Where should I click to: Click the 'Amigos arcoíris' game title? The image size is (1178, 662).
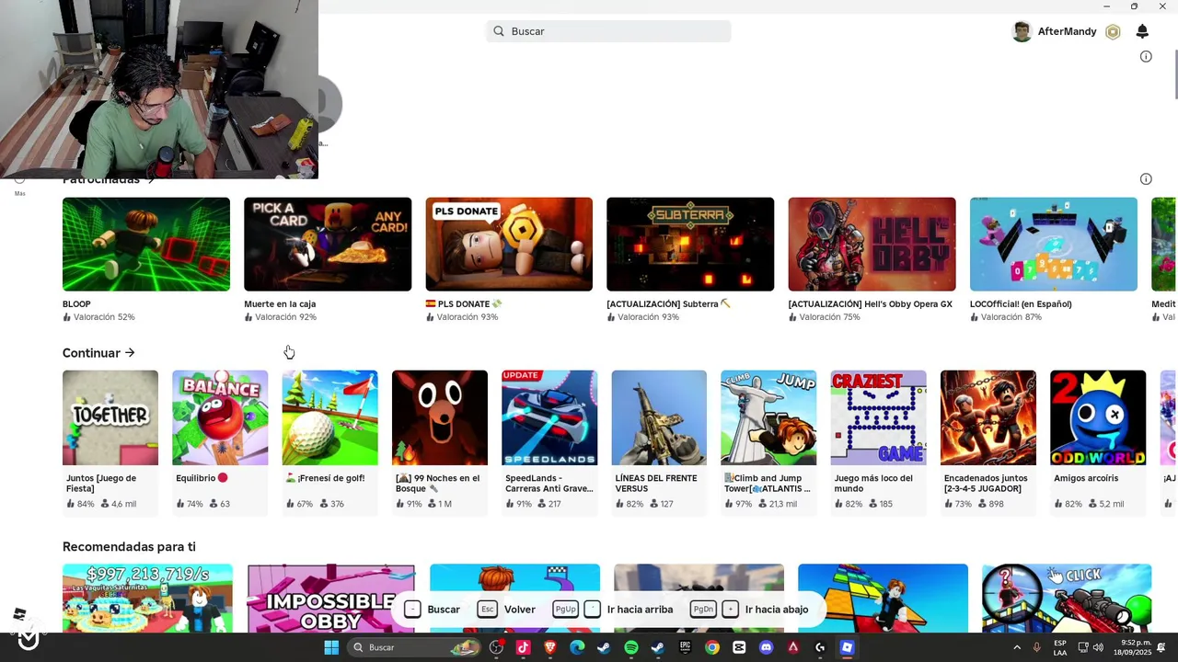1086,478
